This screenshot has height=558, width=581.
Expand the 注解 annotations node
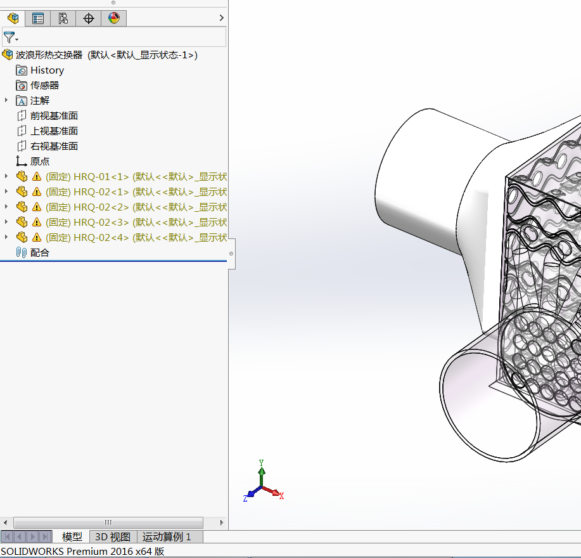coord(6,100)
